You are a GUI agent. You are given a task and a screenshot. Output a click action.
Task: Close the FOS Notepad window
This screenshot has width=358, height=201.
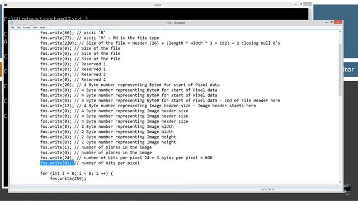tap(338, 22)
